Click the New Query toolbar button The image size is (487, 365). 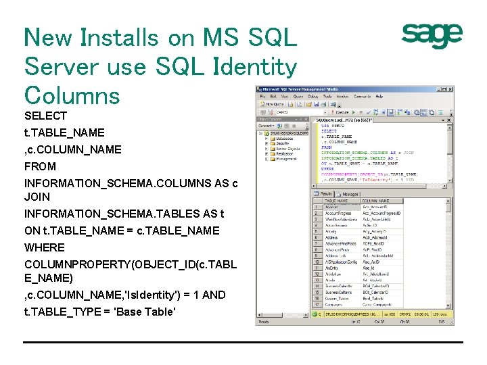tap(273, 104)
